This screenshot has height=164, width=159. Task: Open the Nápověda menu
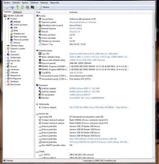55,3
